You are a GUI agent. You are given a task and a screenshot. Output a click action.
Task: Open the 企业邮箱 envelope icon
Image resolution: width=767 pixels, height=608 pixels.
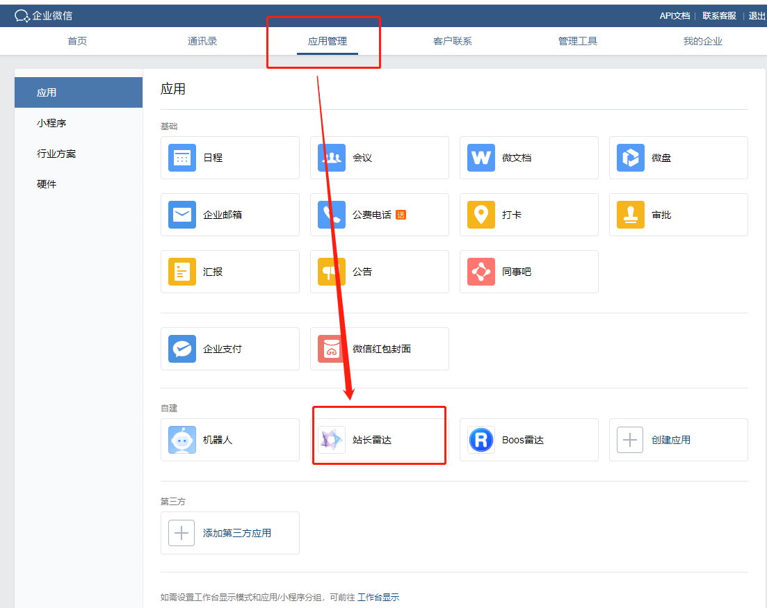pyautogui.click(x=182, y=215)
